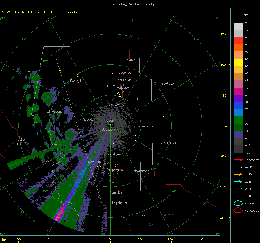
Task: Select the 36 dBZ purple swatch
Action: (238, 99)
